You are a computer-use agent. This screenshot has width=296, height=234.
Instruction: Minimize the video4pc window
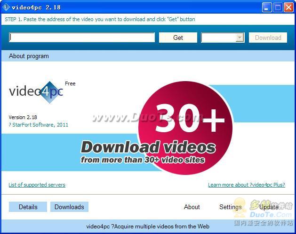tap(267, 8)
